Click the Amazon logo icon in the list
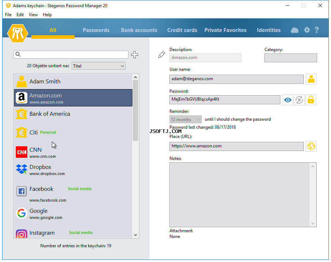The width and height of the screenshot is (331, 262). pos(22,98)
